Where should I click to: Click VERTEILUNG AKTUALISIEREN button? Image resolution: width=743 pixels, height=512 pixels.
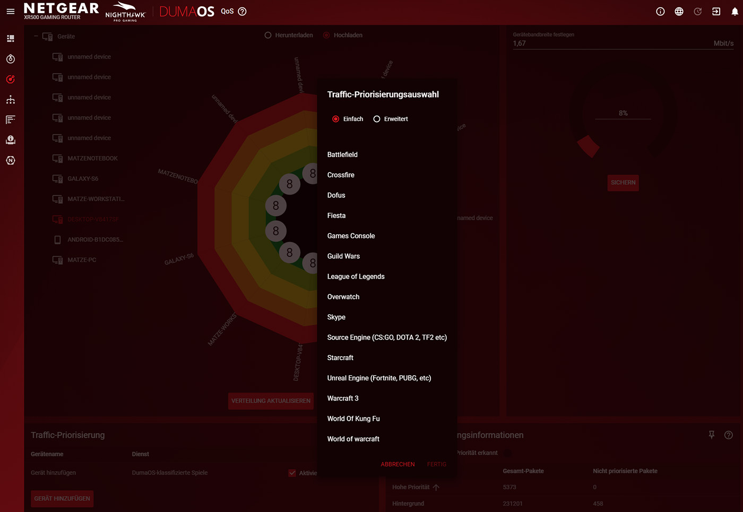pyautogui.click(x=271, y=401)
